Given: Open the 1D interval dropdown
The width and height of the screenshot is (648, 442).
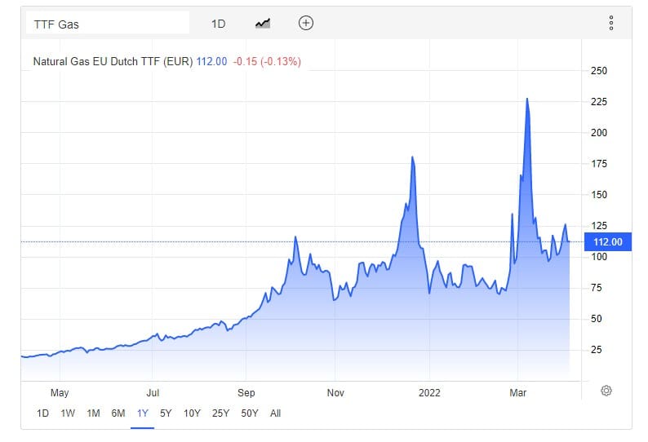Looking at the screenshot, I should 218,24.
